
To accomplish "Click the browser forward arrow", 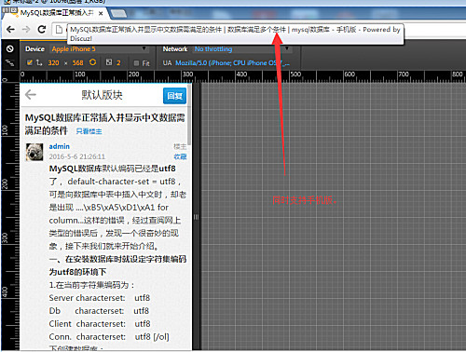I will (26, 30).
